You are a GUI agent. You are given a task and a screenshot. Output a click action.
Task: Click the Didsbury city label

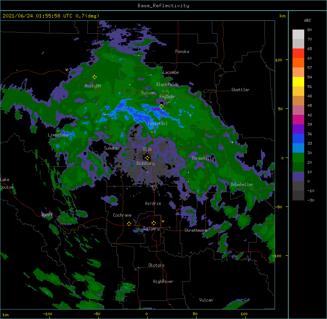pyautogui.click(x=145, y=163)
